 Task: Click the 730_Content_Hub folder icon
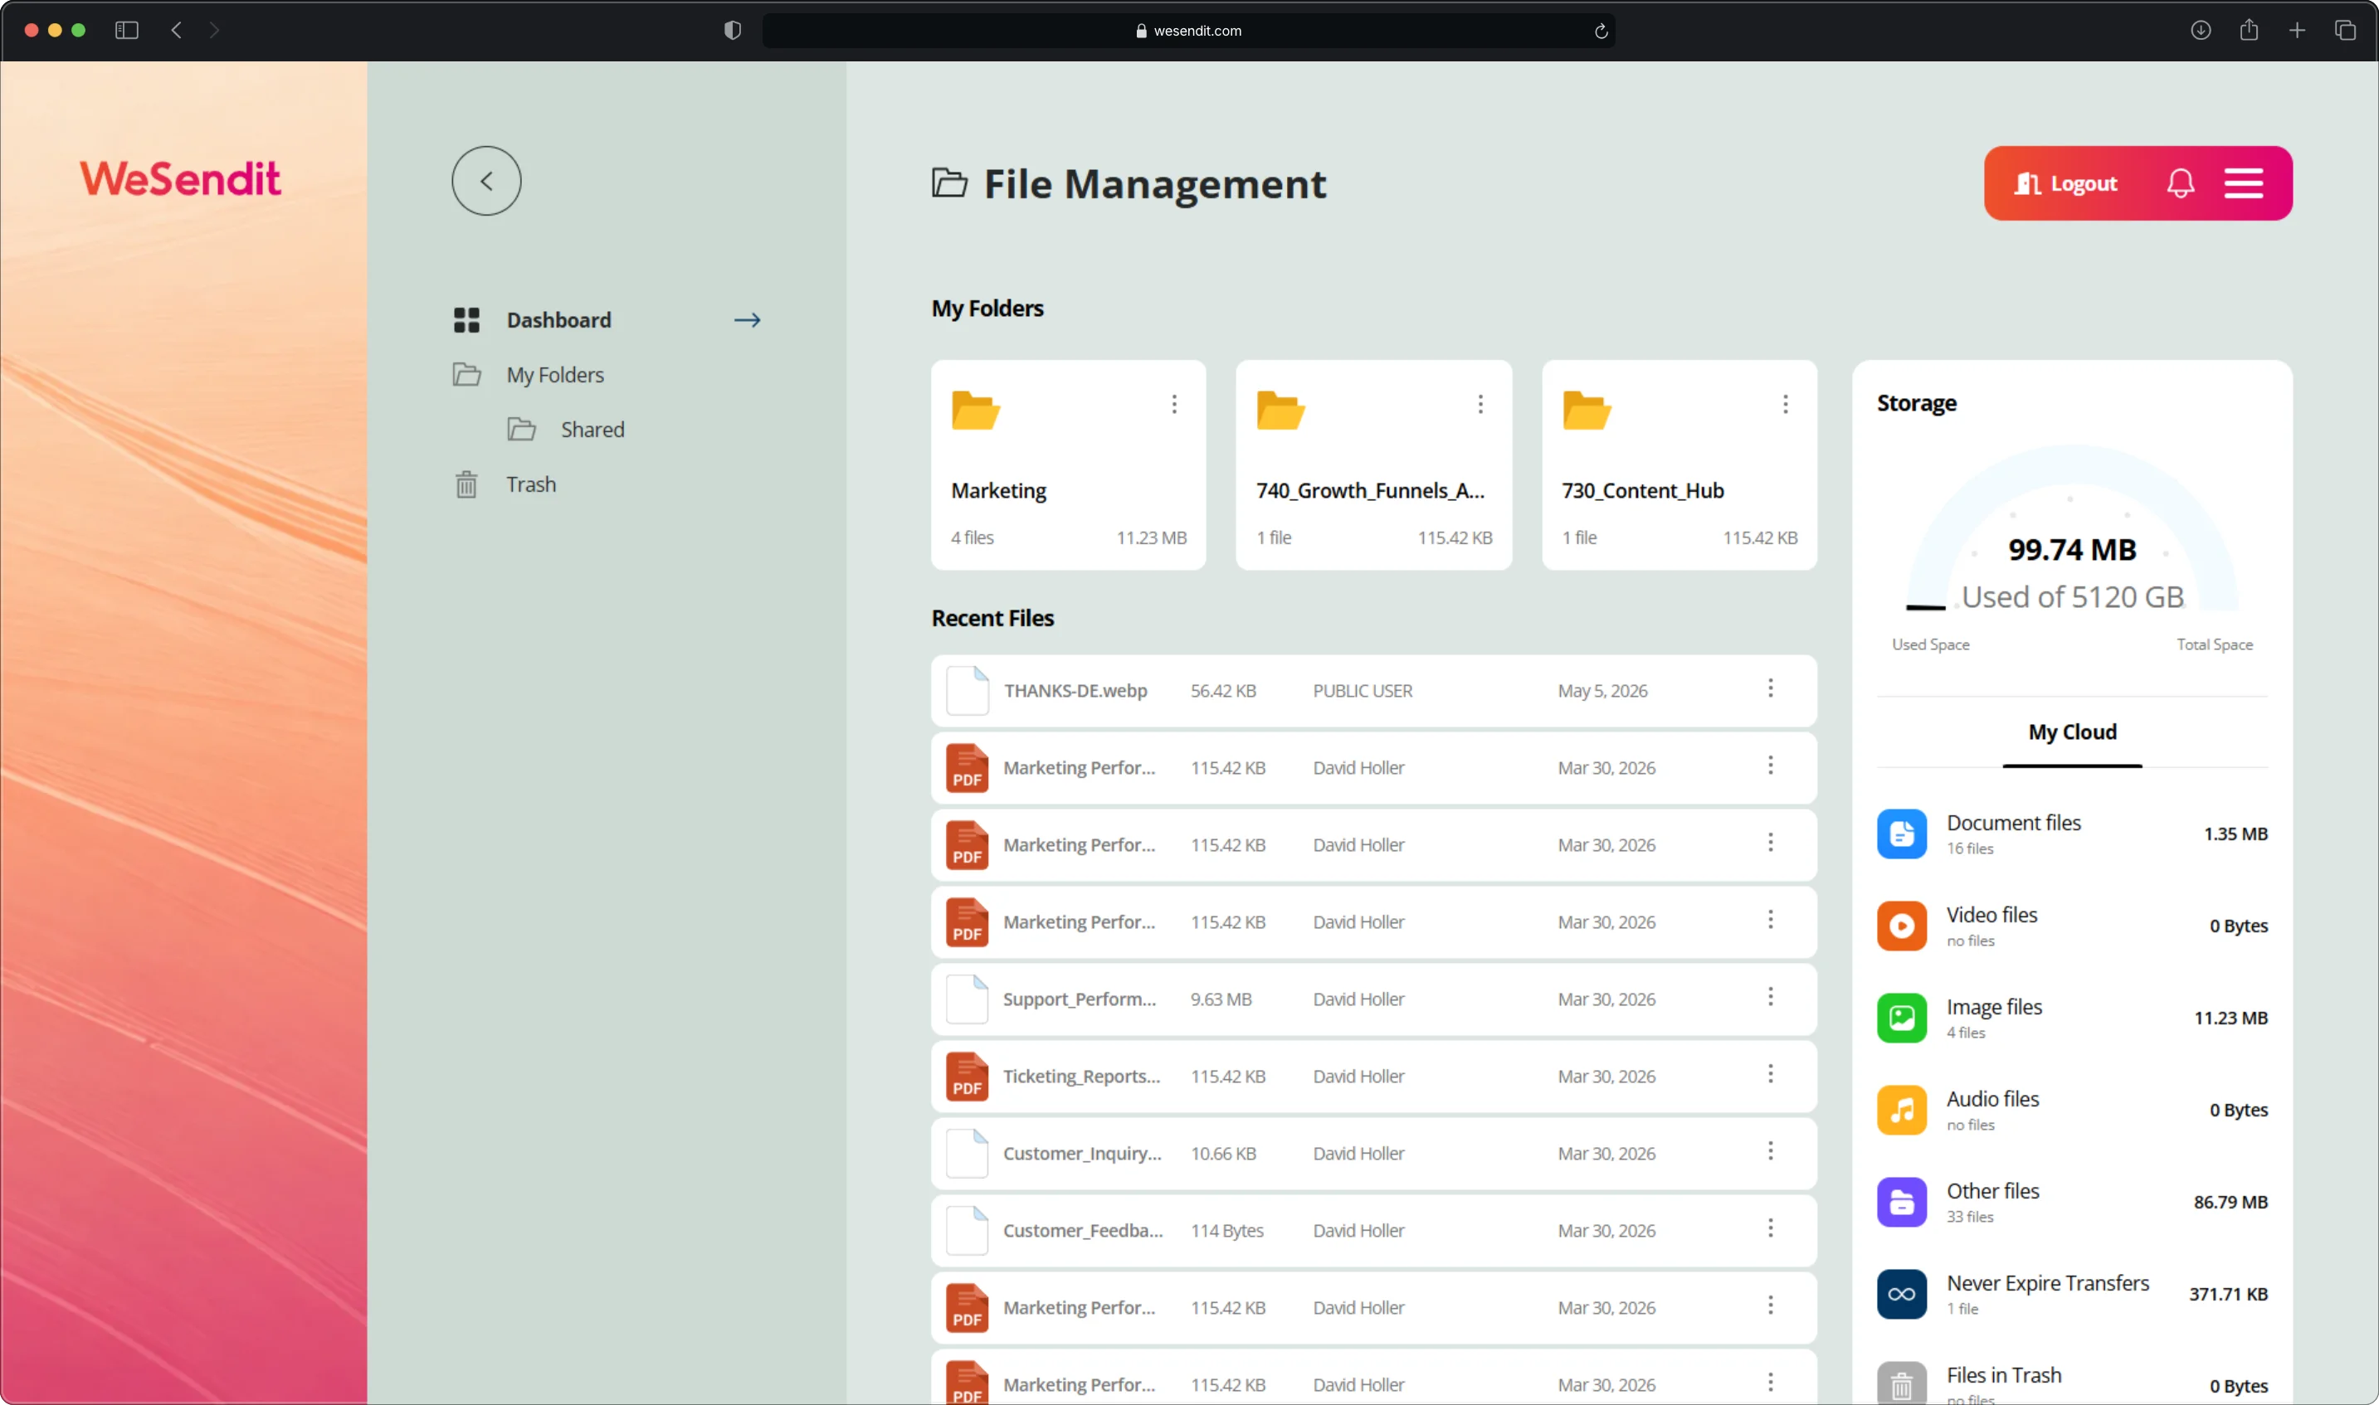point(1587,410)
